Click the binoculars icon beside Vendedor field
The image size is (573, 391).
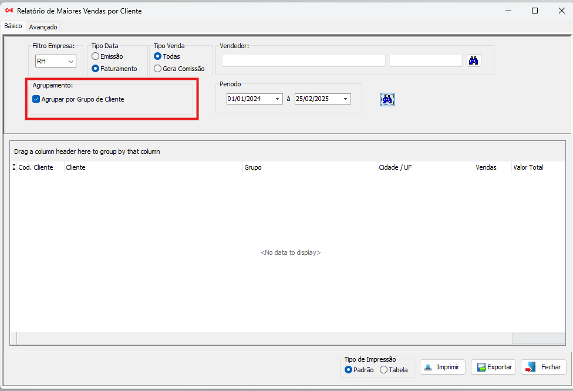[474, 60]
